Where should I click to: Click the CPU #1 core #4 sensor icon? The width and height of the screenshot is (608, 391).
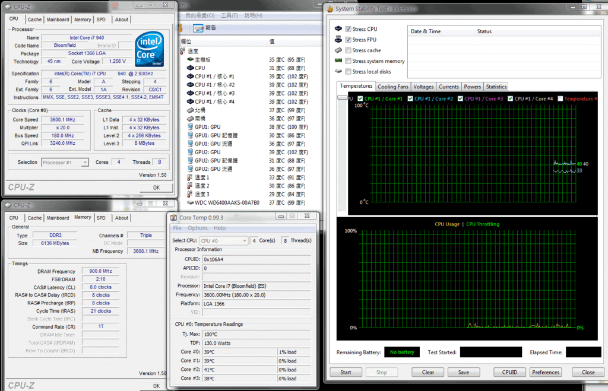[191, 101]
